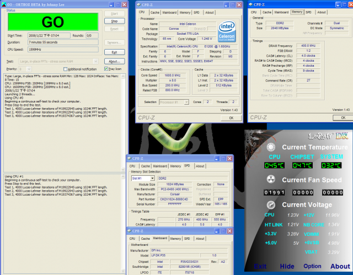Viewport: 353px width, 275px height.
Task: Click the LanParty DK logo
Action: [328, 136]
